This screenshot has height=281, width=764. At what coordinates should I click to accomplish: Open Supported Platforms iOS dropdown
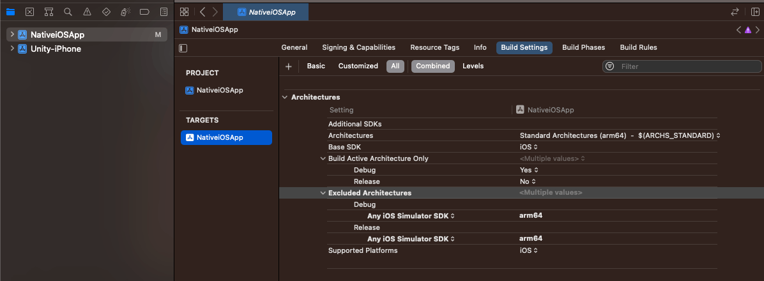point(529,250)
